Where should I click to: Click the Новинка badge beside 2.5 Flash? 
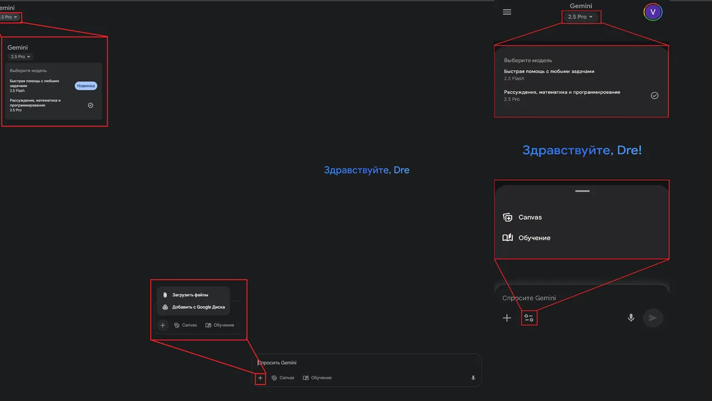pos(86,86)
